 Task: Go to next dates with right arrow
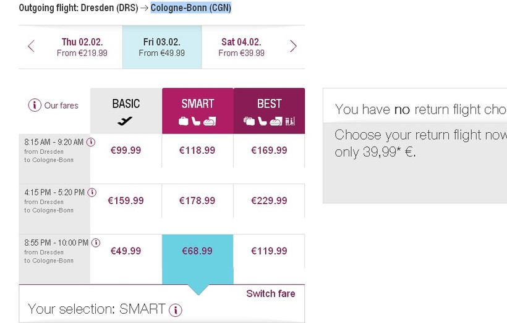click(293, 46)
